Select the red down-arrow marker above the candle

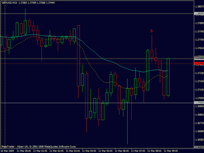pyautogui.click(x=151, y=31)
